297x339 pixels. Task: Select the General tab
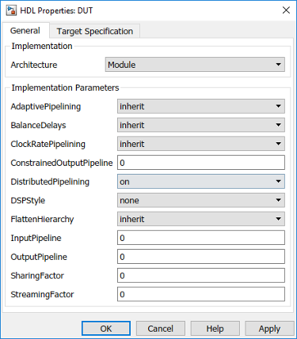point(25,31)
